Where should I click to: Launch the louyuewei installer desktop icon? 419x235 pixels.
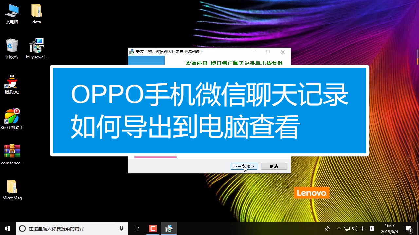36,49
